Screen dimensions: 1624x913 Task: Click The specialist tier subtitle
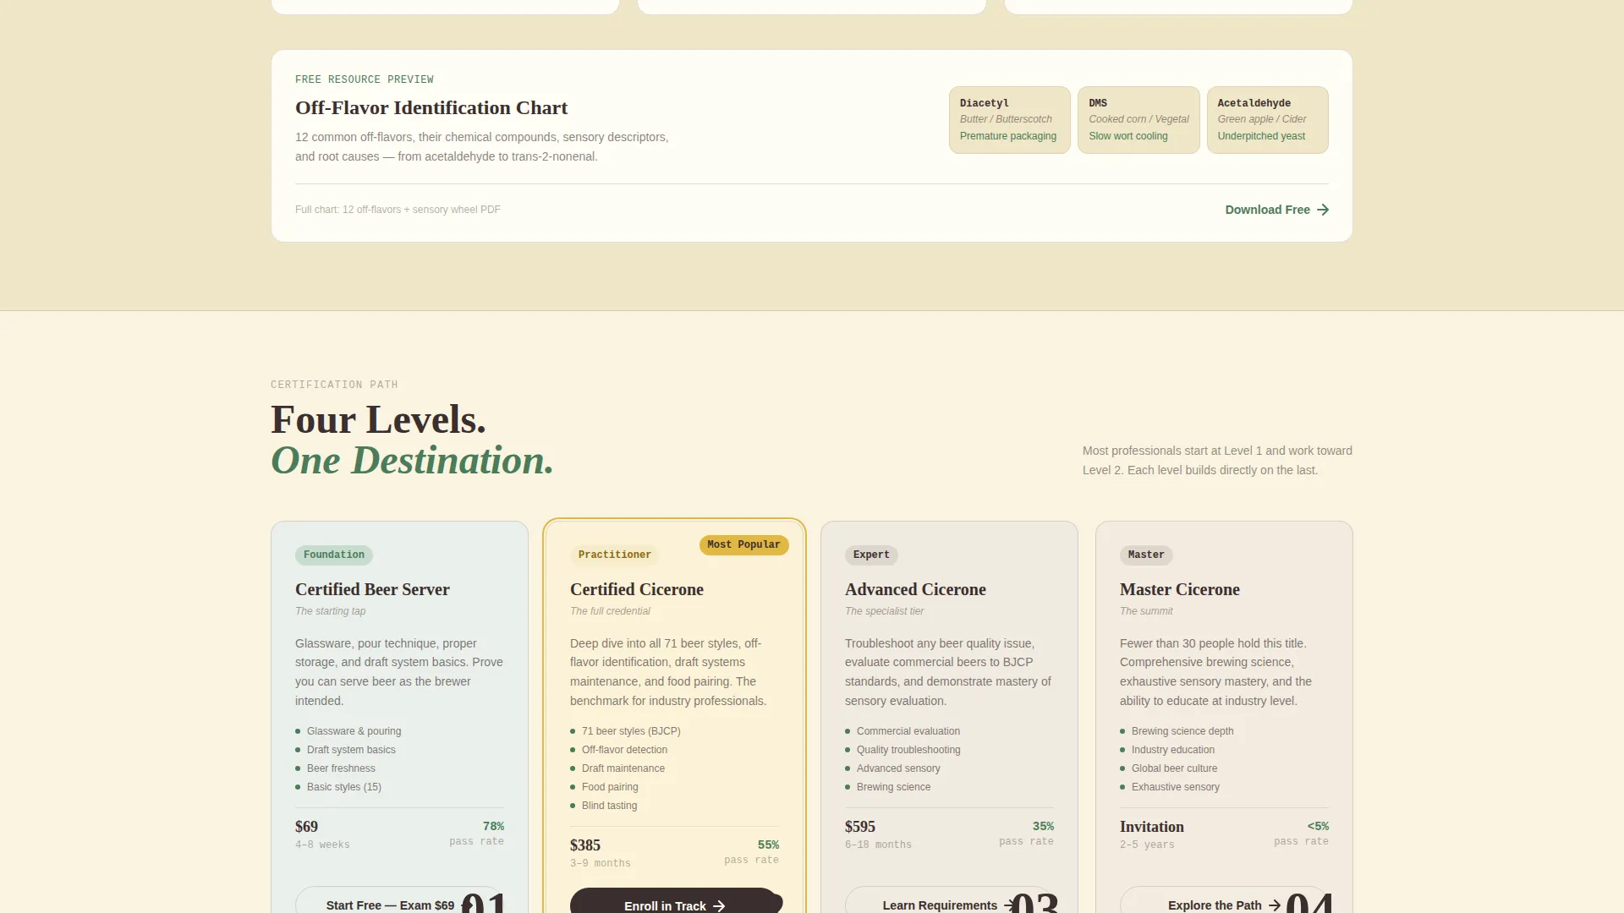[884, 611]
